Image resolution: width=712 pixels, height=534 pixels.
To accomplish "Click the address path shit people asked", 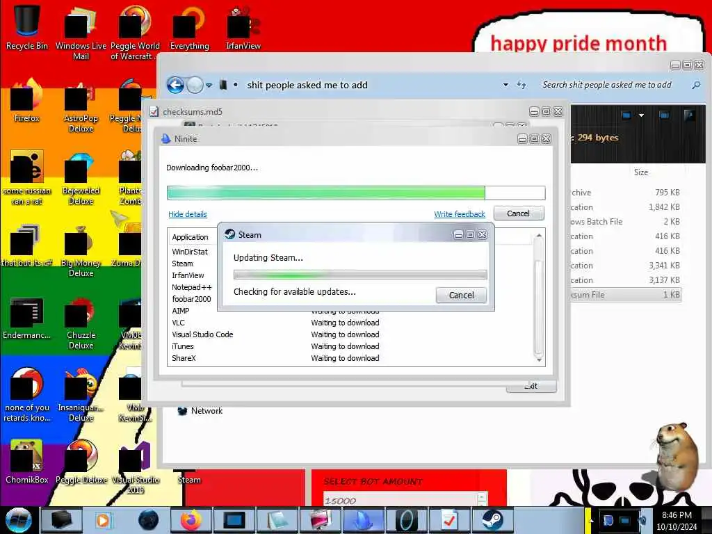I will click(307, 85).
